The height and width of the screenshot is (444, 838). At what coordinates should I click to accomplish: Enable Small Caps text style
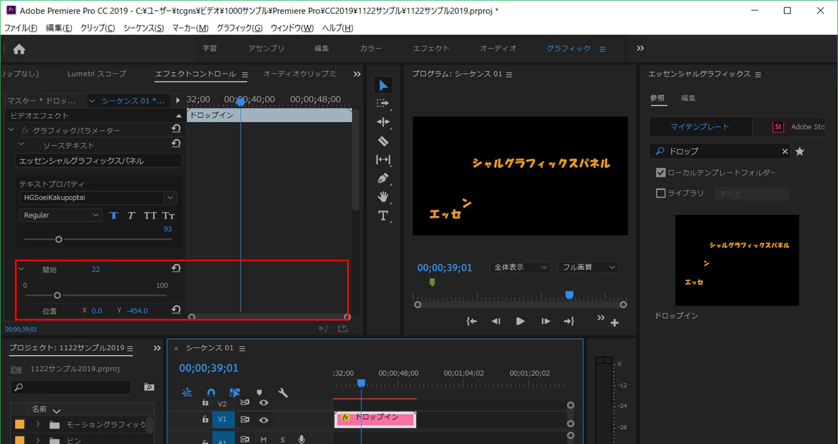169,215
